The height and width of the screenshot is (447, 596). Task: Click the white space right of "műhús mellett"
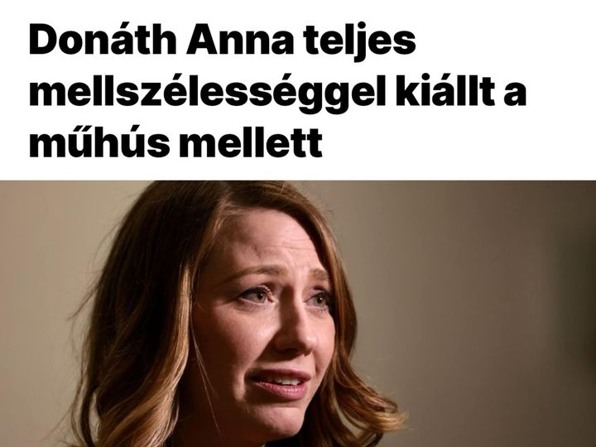[456, 144]
